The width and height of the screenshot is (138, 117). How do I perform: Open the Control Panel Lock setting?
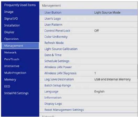(x=88, y=31)
